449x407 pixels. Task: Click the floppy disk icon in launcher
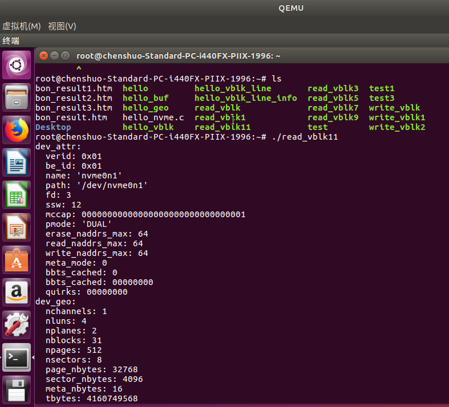coord(17,390)
